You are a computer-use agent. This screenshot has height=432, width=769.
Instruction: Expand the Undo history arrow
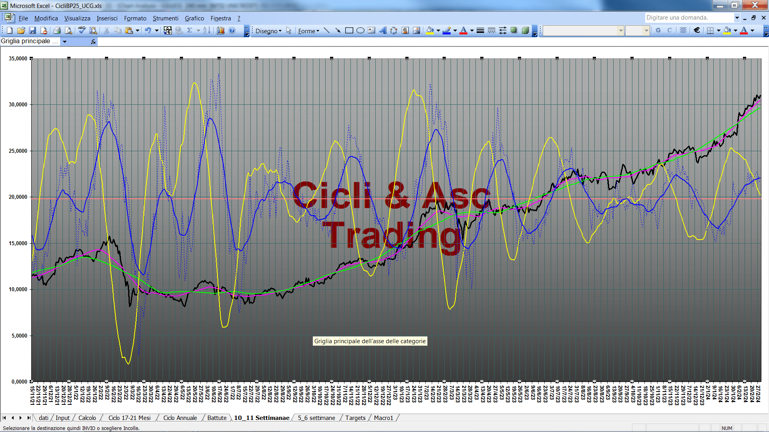pos(157,30)
